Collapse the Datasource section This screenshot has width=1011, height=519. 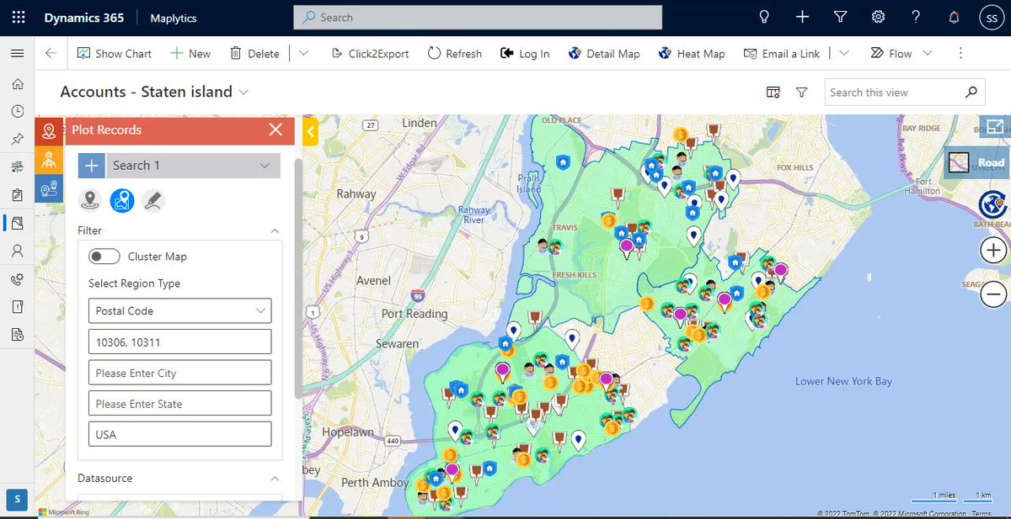274,478
